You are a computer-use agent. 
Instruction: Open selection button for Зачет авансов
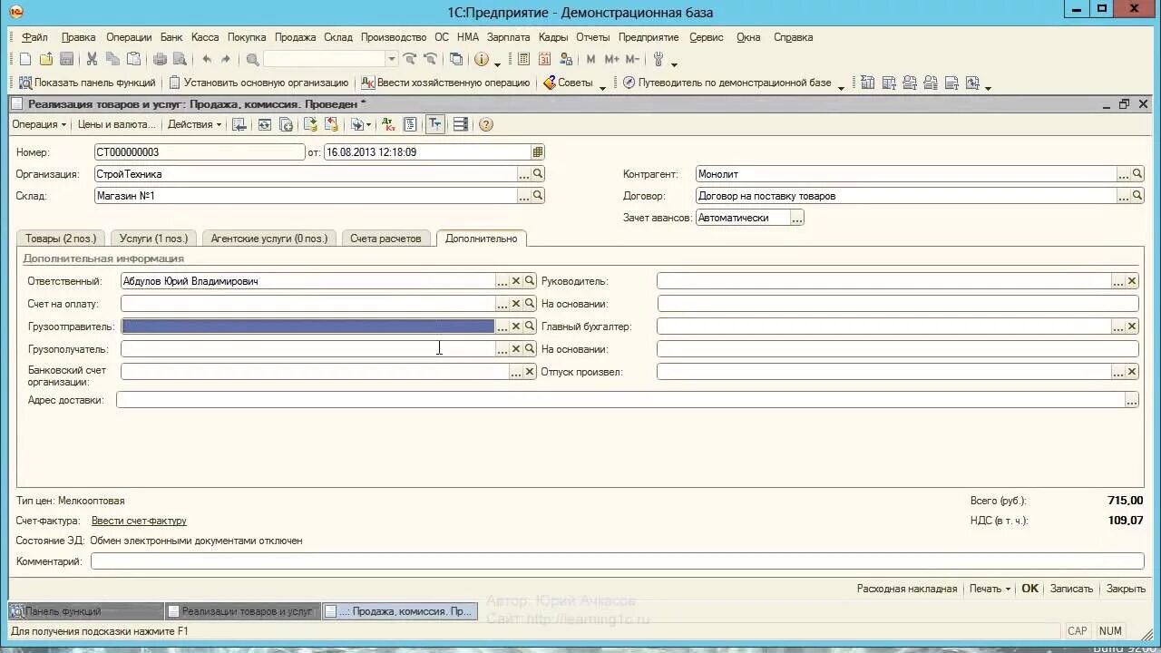pyautogui.click(x=797, y=218)
